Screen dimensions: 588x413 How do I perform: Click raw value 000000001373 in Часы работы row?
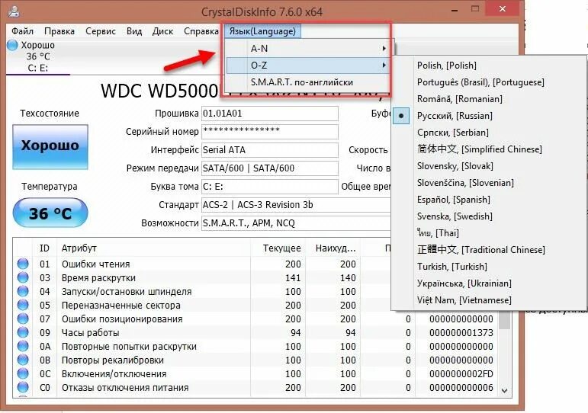click(461, 333)
